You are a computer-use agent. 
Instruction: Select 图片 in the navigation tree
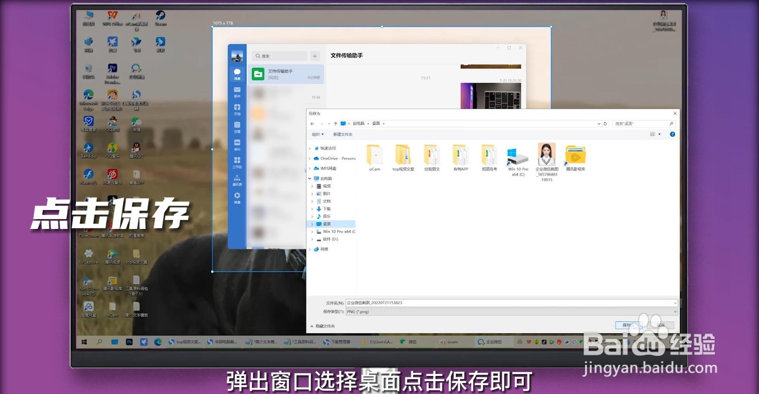tap(326, 194)
